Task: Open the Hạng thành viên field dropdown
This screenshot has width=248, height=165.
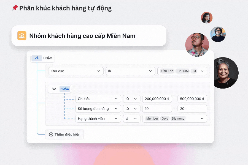Action: coord(98,119)
